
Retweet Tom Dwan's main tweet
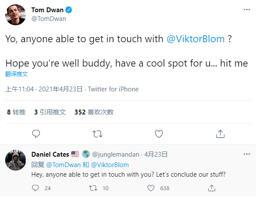point(98,133)
